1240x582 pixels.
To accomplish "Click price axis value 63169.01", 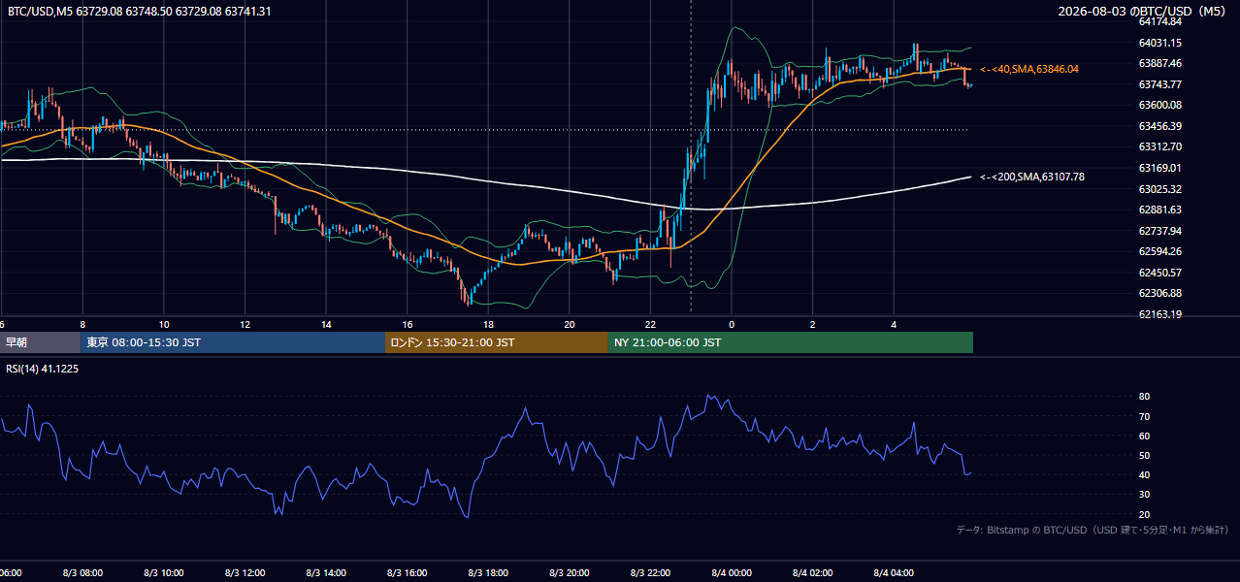I will tap(1159, 168).
